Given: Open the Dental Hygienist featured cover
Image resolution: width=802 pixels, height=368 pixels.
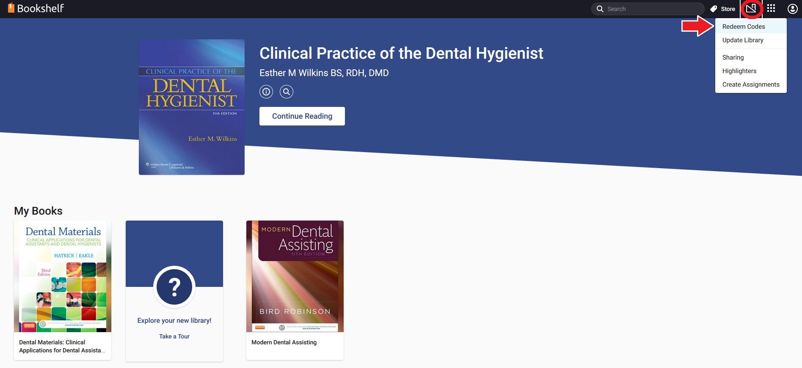Looking at the screenshot, I should (x=192, y=107).
